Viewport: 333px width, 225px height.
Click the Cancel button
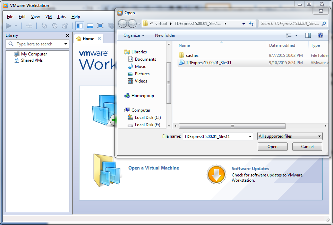[x=307, y=147]
